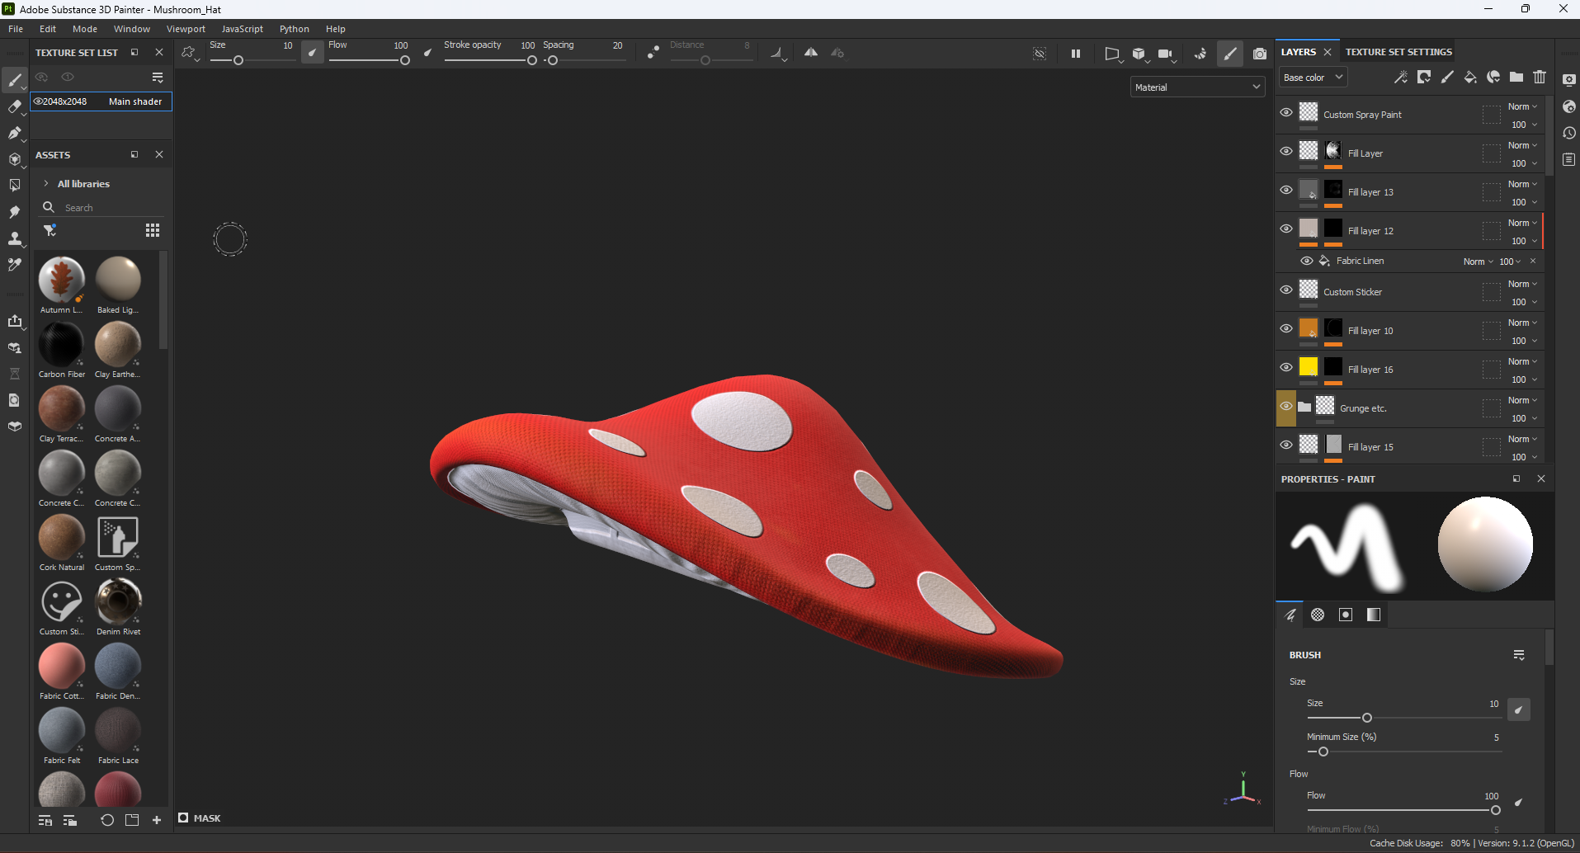Toggle visibility of Fill layer 13
1580x853 pixels.
1286,191
